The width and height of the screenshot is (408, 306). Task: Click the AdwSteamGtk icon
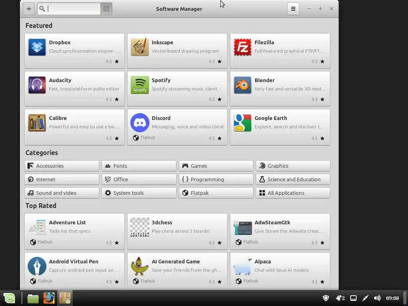[x=243, y=228]
